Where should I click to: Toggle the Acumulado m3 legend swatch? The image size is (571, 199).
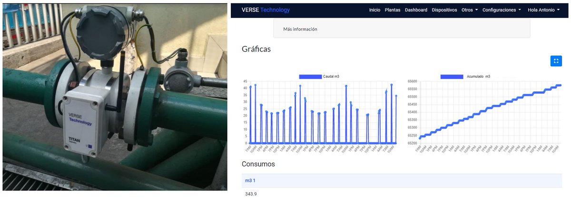(x=452, y=76)
